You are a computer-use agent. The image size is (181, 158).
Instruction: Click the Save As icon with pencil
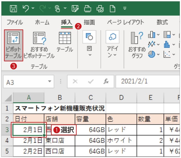[x=75, y=9]
